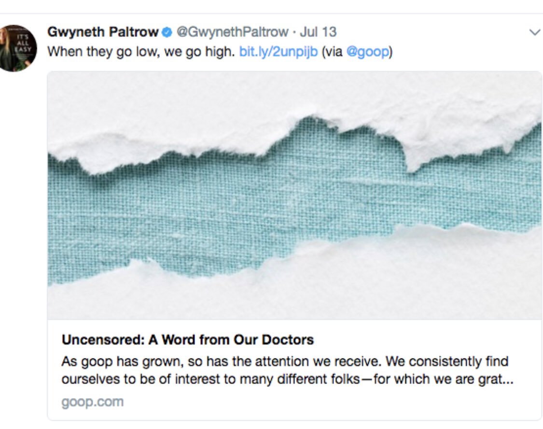Viewport: 543px width, 429px height.
Task: Open the Gwyneth Paltrow display name
Action: point(103,32)
